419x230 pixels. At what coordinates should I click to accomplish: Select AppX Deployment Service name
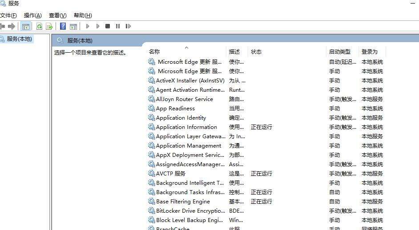point(190,155)
